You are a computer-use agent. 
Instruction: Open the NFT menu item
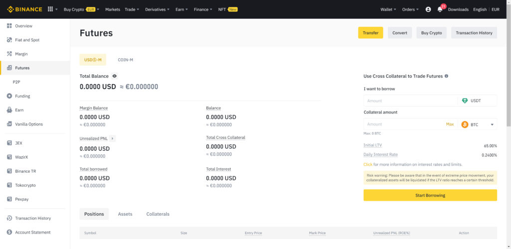coord(228,9)
